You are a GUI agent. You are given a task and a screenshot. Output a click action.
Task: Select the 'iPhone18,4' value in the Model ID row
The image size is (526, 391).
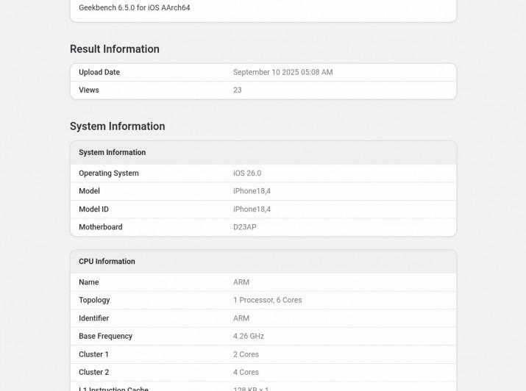(252, 209)
